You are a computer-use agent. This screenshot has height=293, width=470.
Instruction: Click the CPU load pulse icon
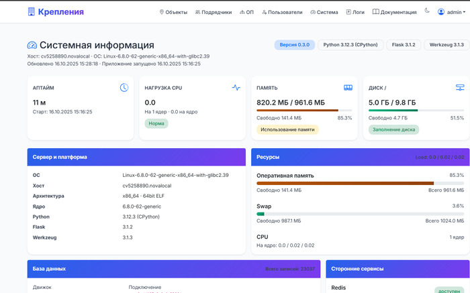[236, 88]
